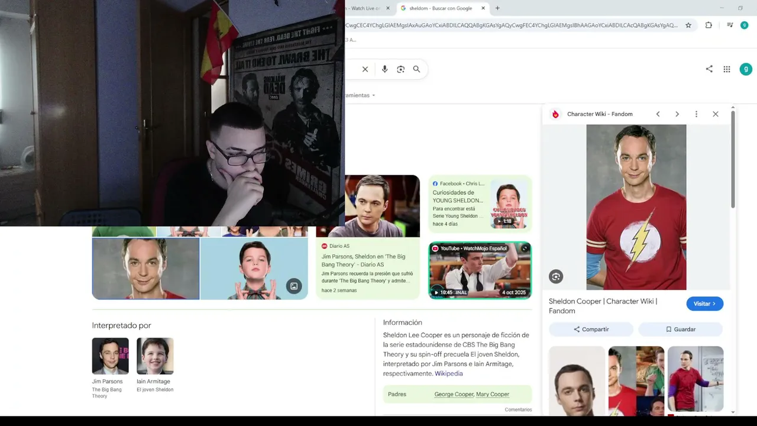Click the Visitar button

coord(704,304)
